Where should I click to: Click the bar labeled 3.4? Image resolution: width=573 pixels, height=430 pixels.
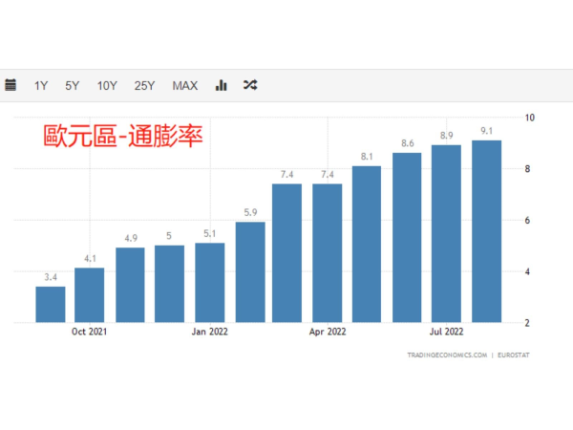click(51, 304)
